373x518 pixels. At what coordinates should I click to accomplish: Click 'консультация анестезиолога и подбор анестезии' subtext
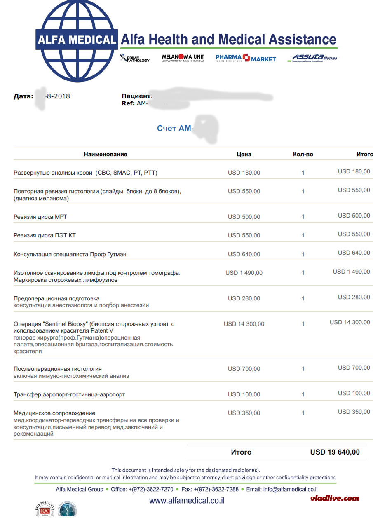point(81,305)
